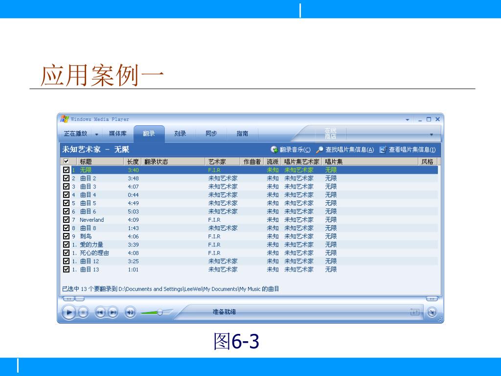501x376 pixels.
Task: Open the 指南 tab
Action: pyautogui.click(x=242, y=134)
